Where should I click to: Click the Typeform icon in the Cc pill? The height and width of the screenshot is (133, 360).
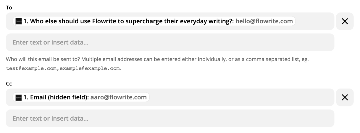point(19,97)
